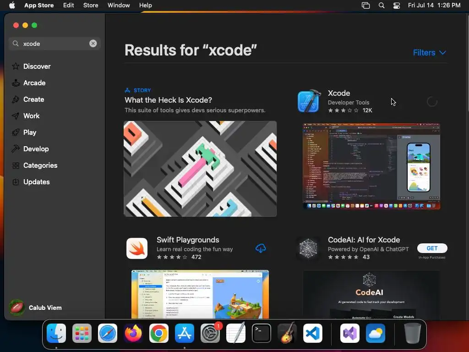Launch Visual Studio Code from the dock
This screenshot has height=352, width=469.
pos(312,333)
